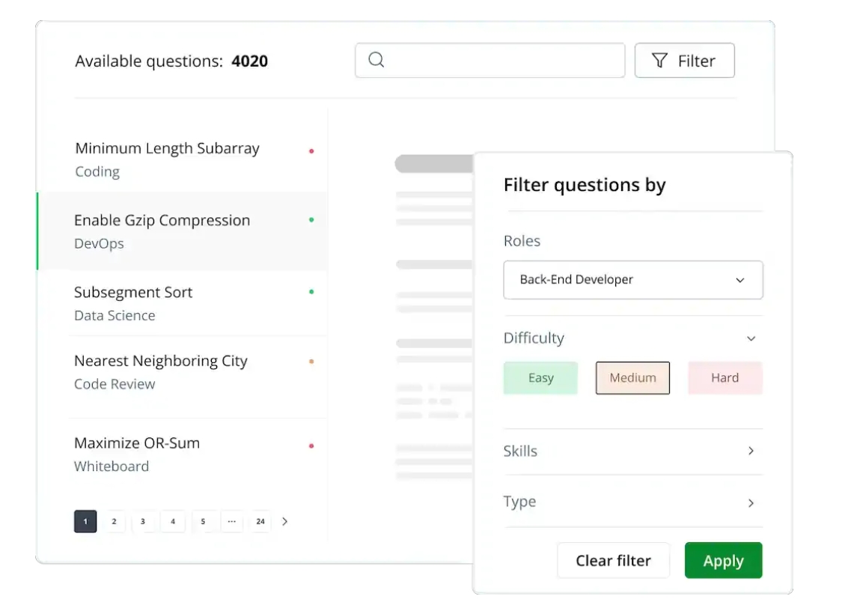This screenshot has width=845, height=614.
Task: Toggle the Easy difficulty filter
Action: tap(540, 378)
